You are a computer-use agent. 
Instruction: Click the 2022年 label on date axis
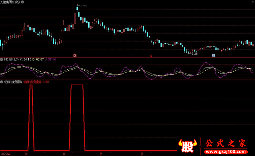point(5,154)
